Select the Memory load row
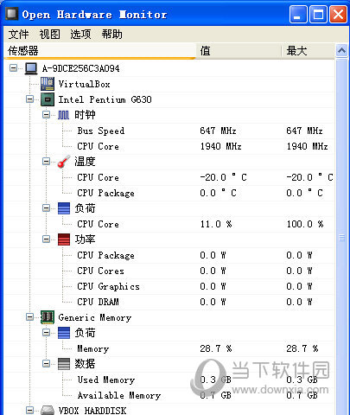 point(169,348)
